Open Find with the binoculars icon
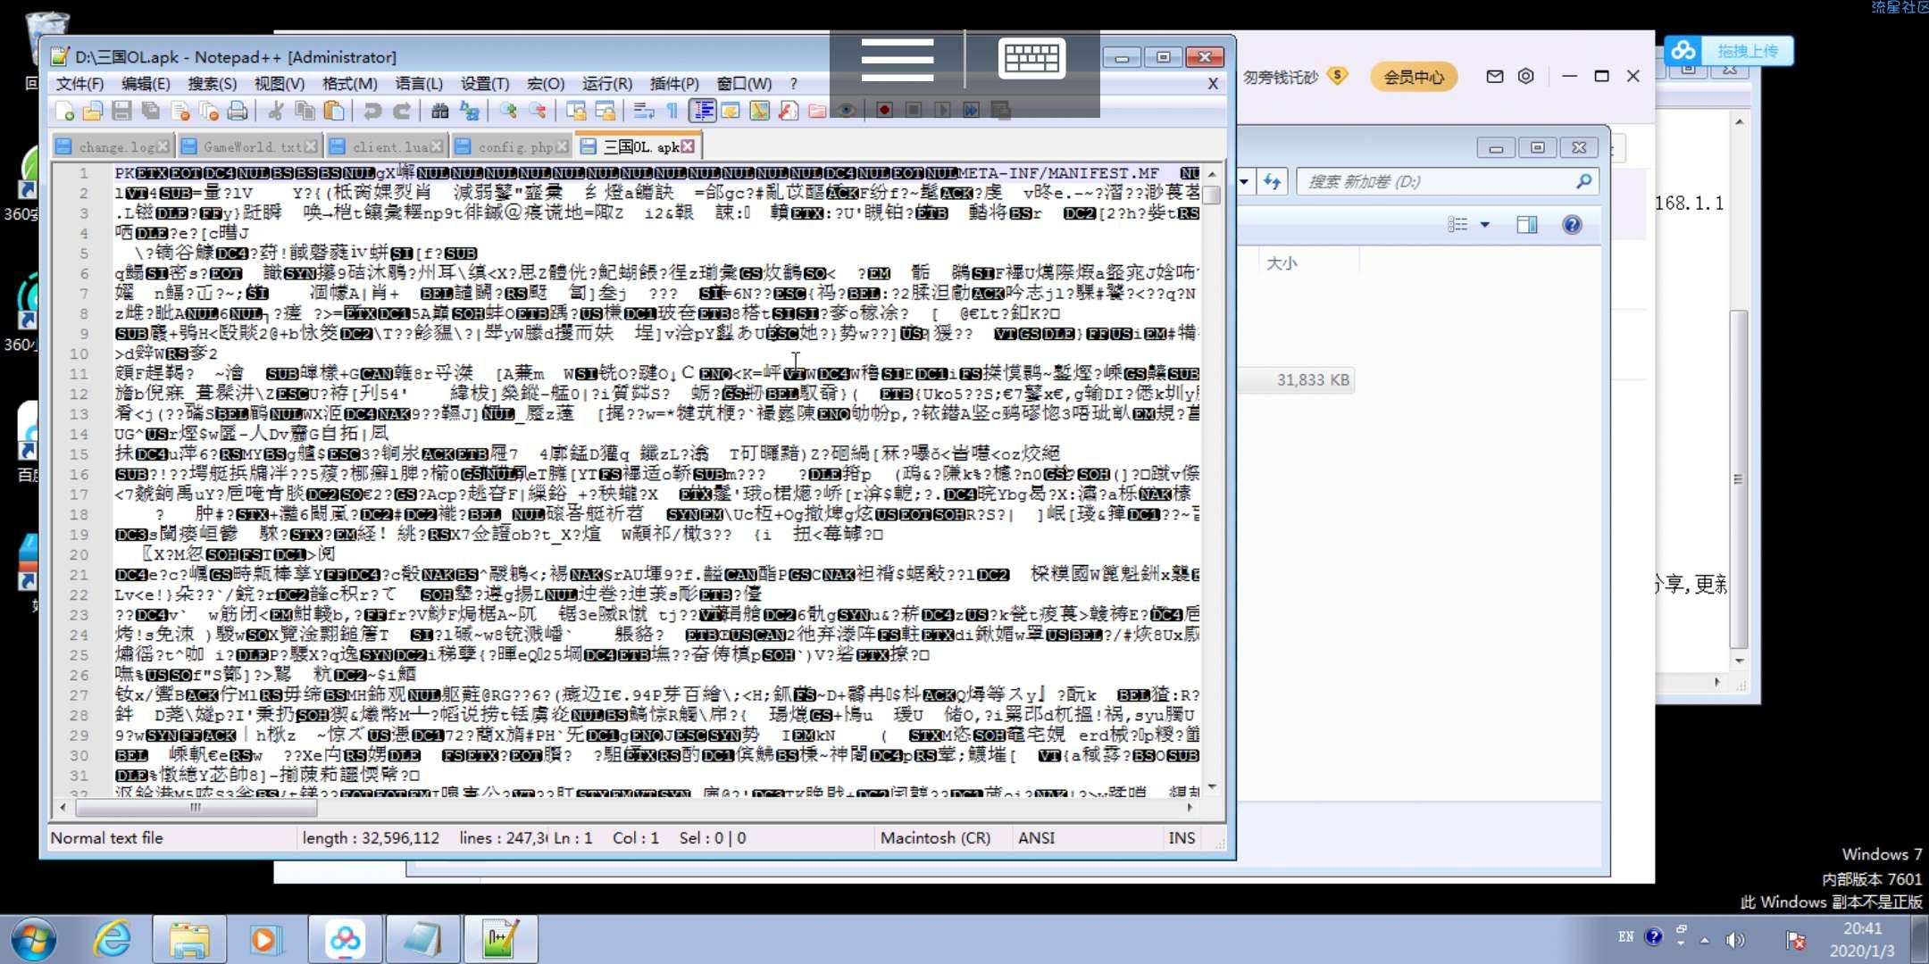The height and width of the screenshot is (964, 1929). point(439,111)
